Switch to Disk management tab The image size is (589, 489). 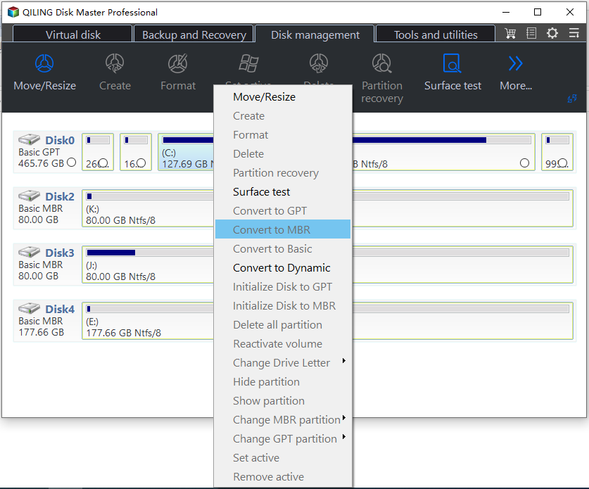tap(315, 34)
